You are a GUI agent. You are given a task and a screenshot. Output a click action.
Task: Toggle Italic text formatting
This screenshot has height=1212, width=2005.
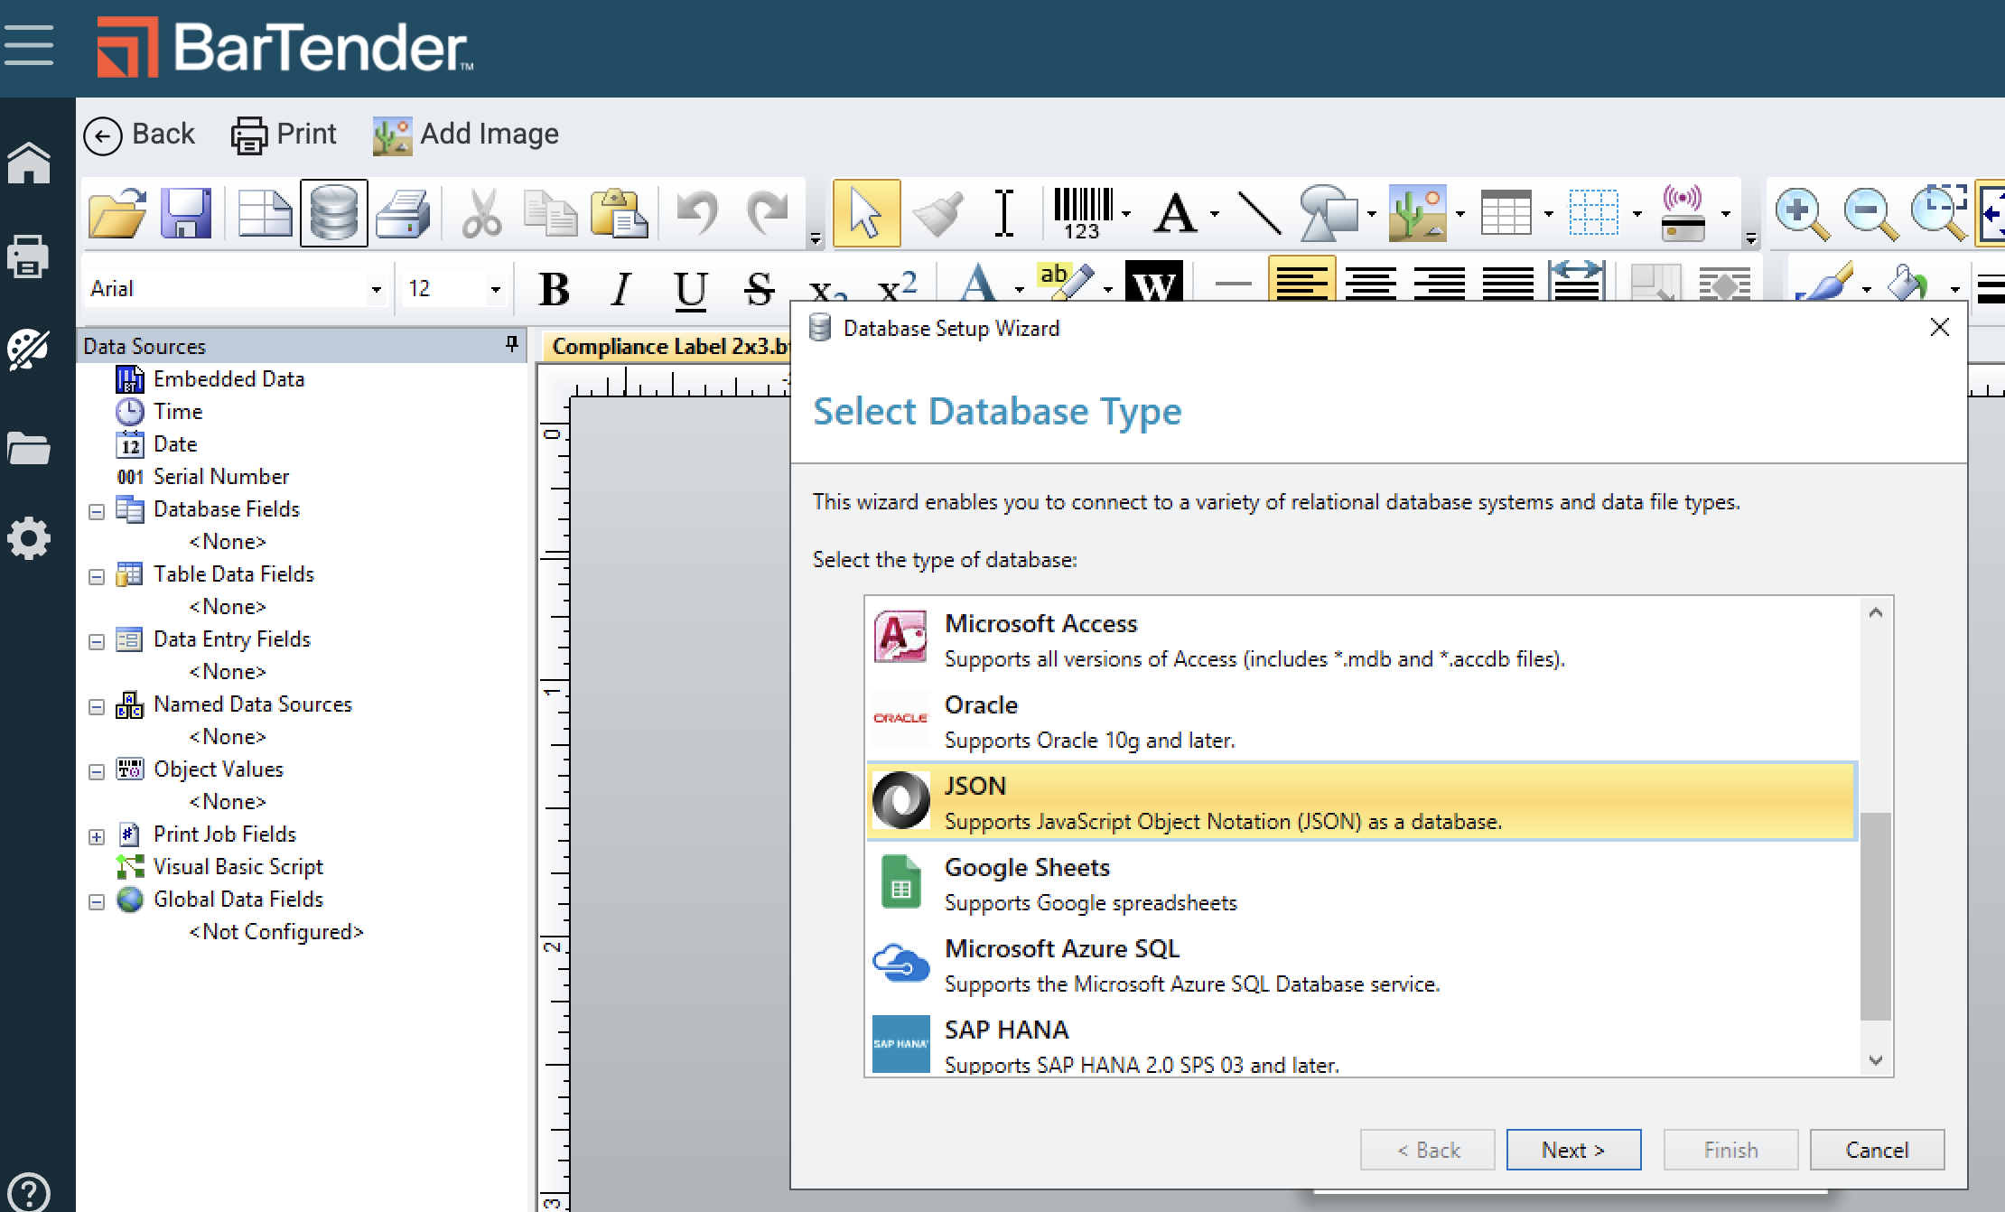(x=620, y=289)
